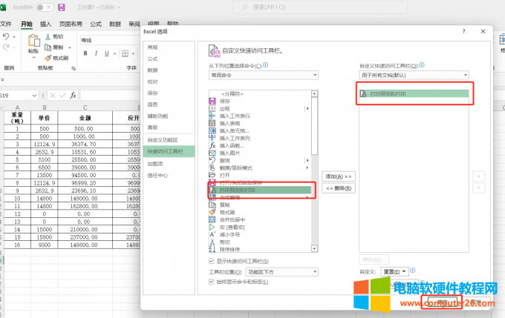Image resolution: width=505 pixels, height=318 pixels.
Task: Toggle the AutoSave (自动保存) switch
Action: point(42,7)
